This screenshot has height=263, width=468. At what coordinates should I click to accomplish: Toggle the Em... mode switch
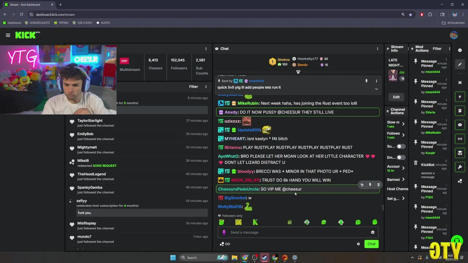[x=401, y=157]
